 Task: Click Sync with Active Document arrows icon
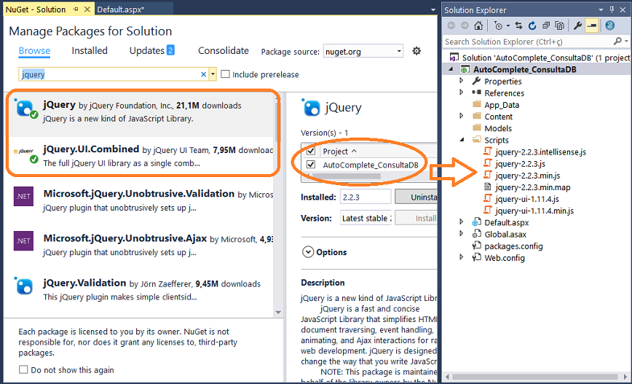pos(518,26)
